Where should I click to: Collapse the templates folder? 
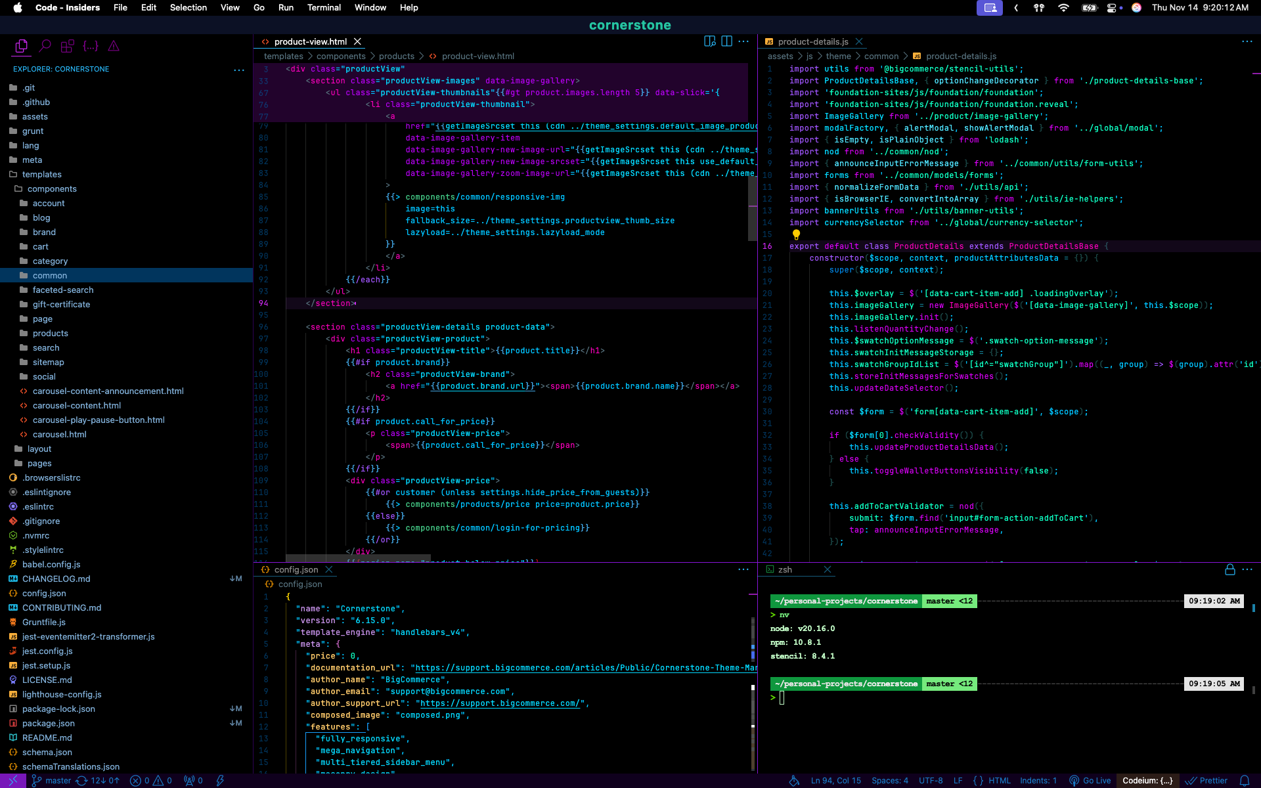pyautogui.click(x=41, y=175)
